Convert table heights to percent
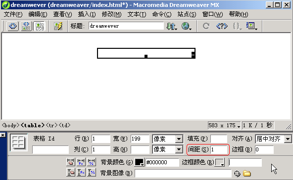 [92, 173]
